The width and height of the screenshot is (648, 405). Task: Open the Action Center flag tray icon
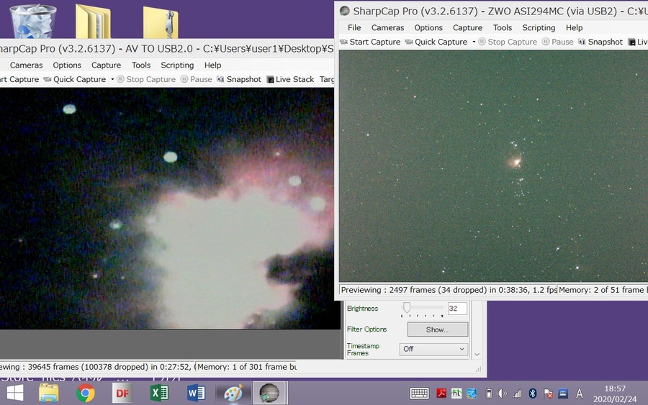click(548, 393)
